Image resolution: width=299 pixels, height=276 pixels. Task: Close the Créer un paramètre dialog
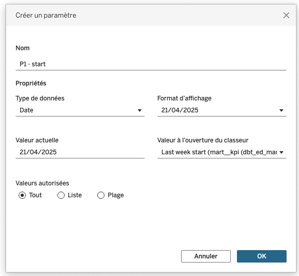(286, 15)
